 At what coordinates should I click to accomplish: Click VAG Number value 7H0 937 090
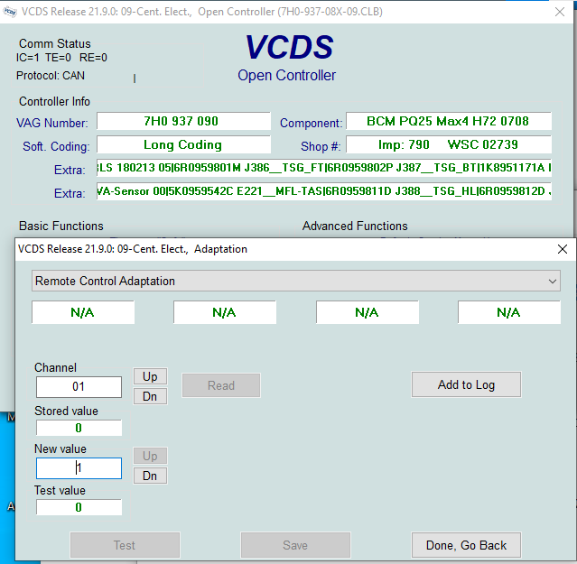pos(183,121)
